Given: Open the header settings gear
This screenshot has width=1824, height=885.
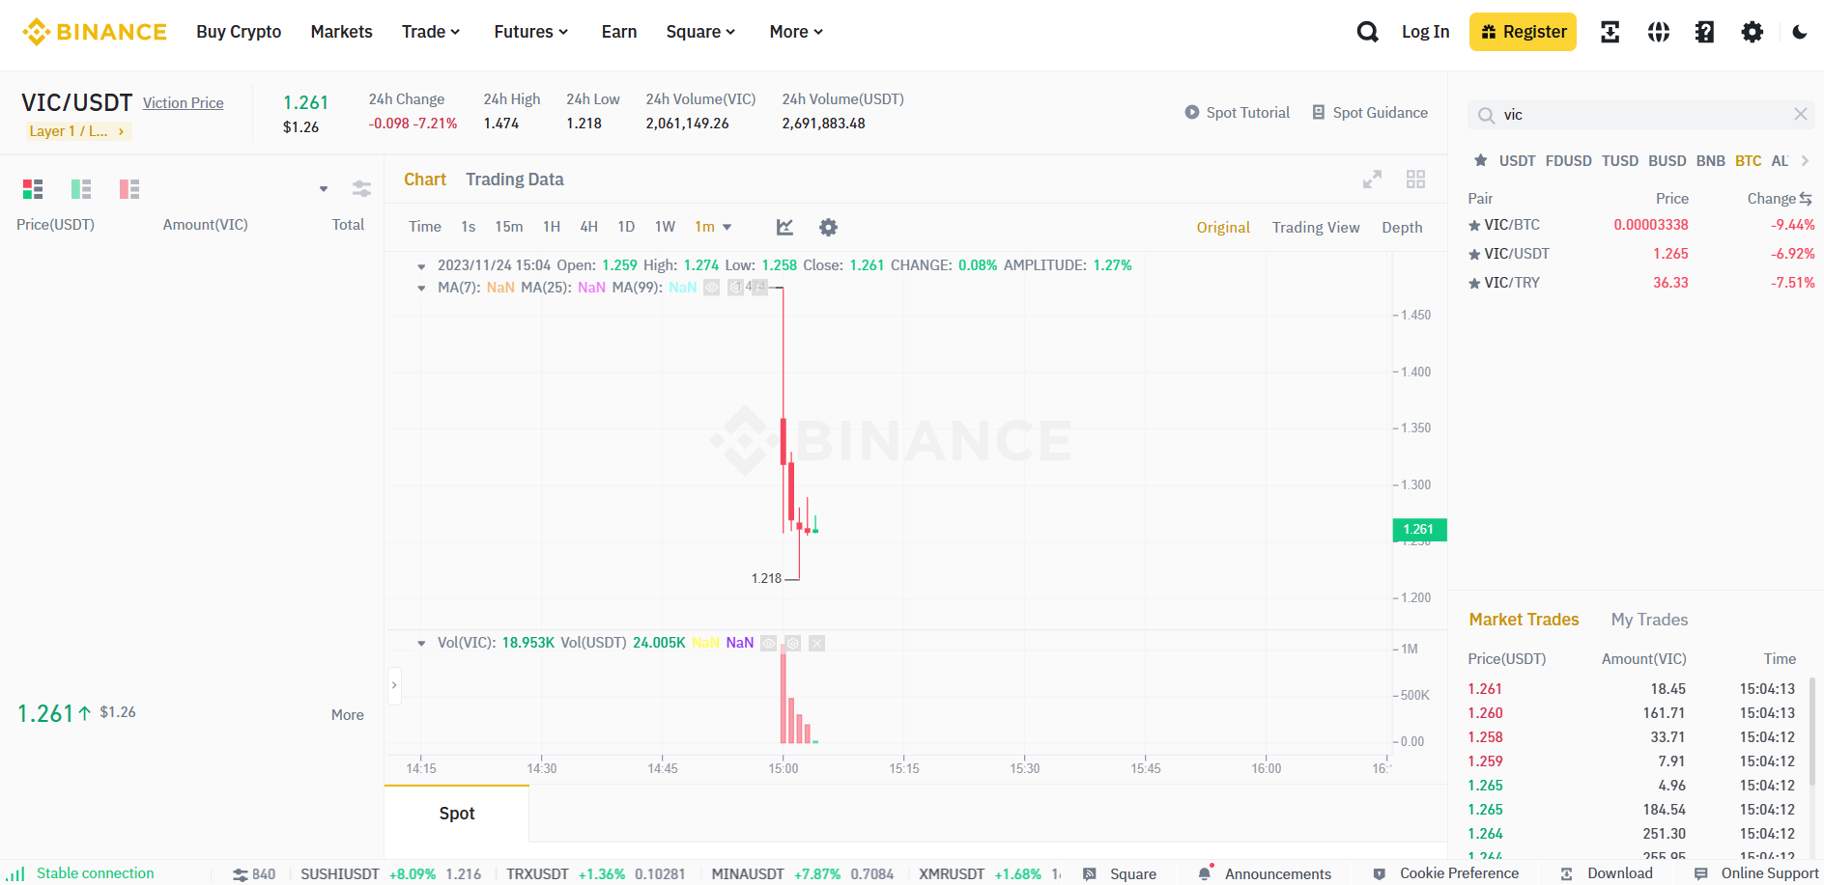Looking at the screenshot, I should coord(1752,32).
